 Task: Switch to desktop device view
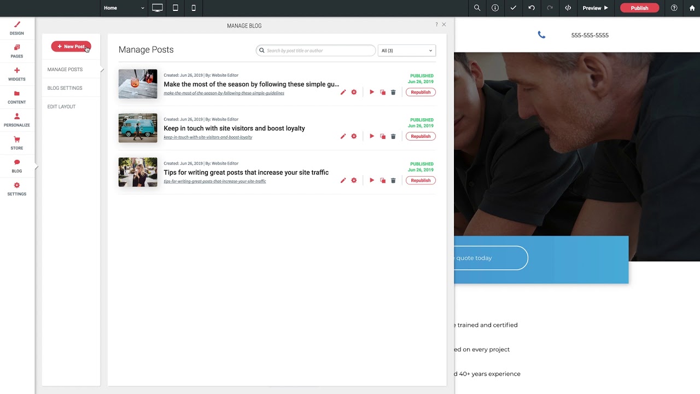click(157, 8)
